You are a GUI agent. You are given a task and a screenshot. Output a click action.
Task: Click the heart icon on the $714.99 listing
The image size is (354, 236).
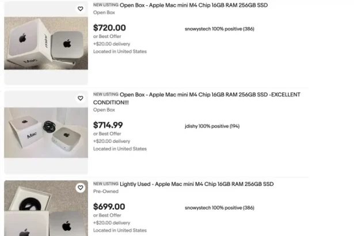pos(81,98)
